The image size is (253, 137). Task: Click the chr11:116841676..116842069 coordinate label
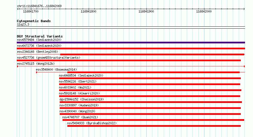pos(39,6)
